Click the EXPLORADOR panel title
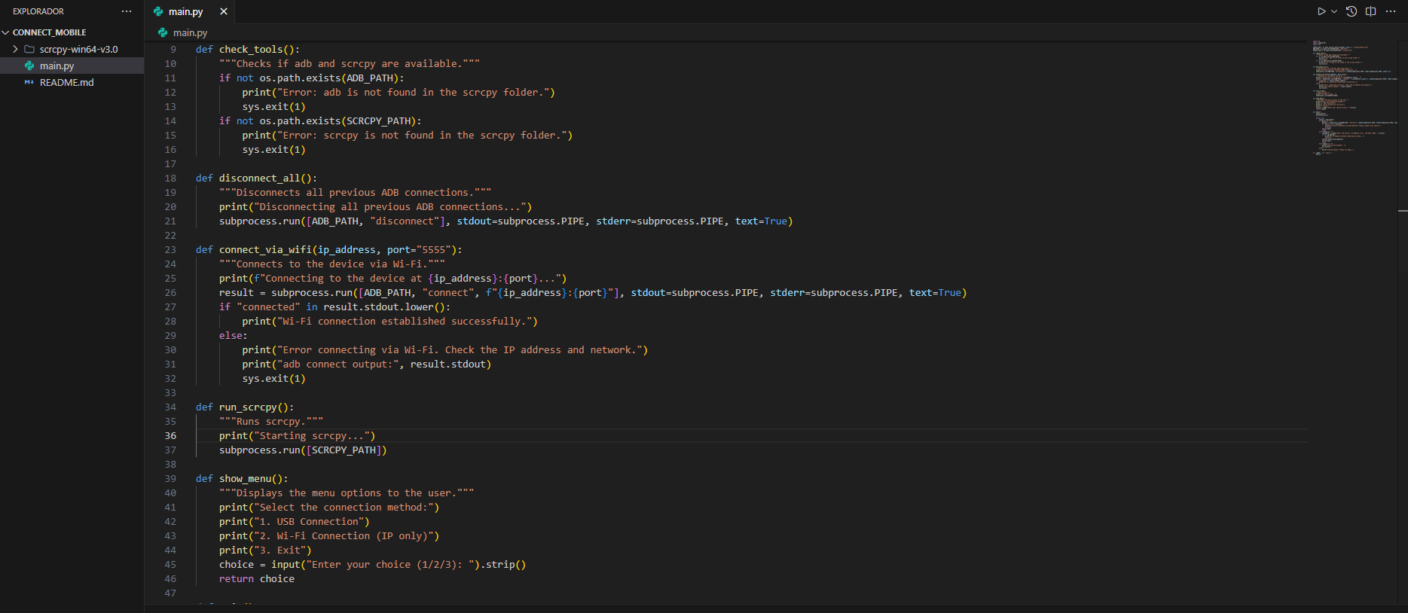The height and width of the screenshot is (613, 1408). pyautogui.click(x=38, y=11)
